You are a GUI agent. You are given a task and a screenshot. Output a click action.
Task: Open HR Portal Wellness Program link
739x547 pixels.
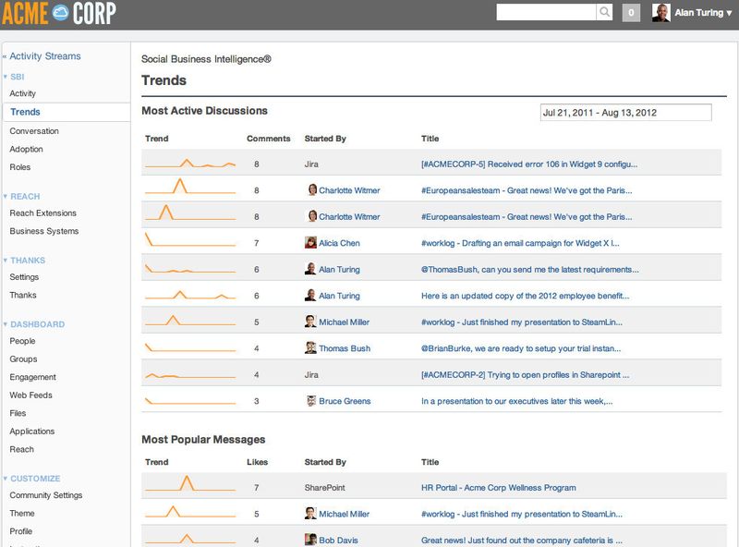point(499,488)
